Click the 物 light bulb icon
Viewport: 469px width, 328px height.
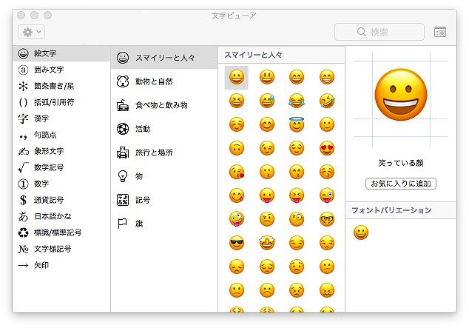pos(123,176)
